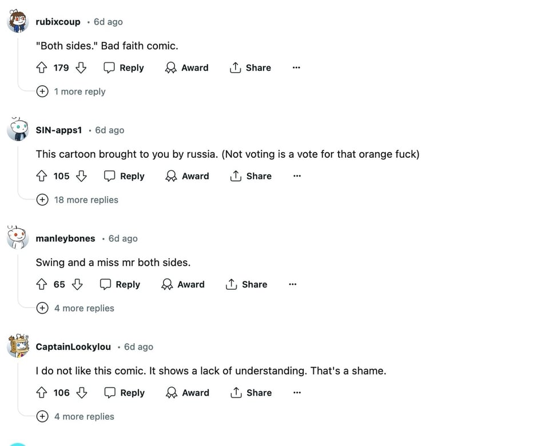This screenshot has width=549, height=446.
Task: Open more options for rubixcoup's comment
Action: pyautogui.click(x=296, y=67)
